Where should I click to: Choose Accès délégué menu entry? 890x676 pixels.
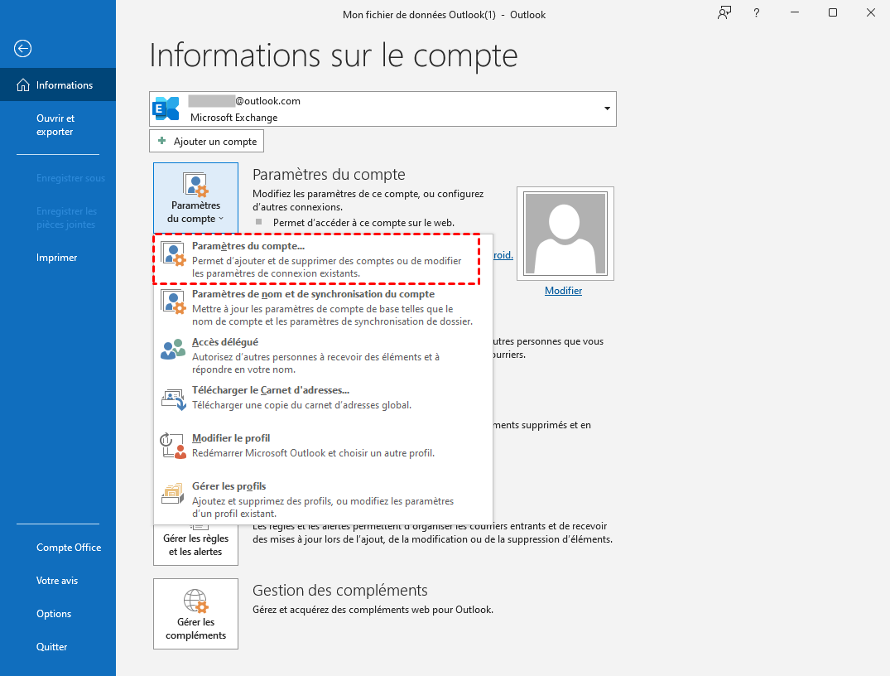323,355
